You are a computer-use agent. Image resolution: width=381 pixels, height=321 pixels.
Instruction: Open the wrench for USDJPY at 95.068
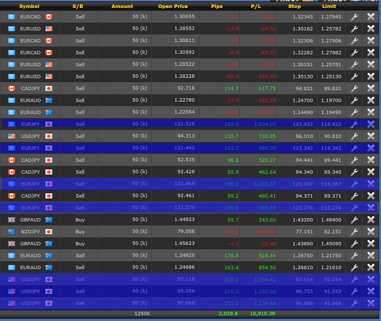tap(354, 303)
